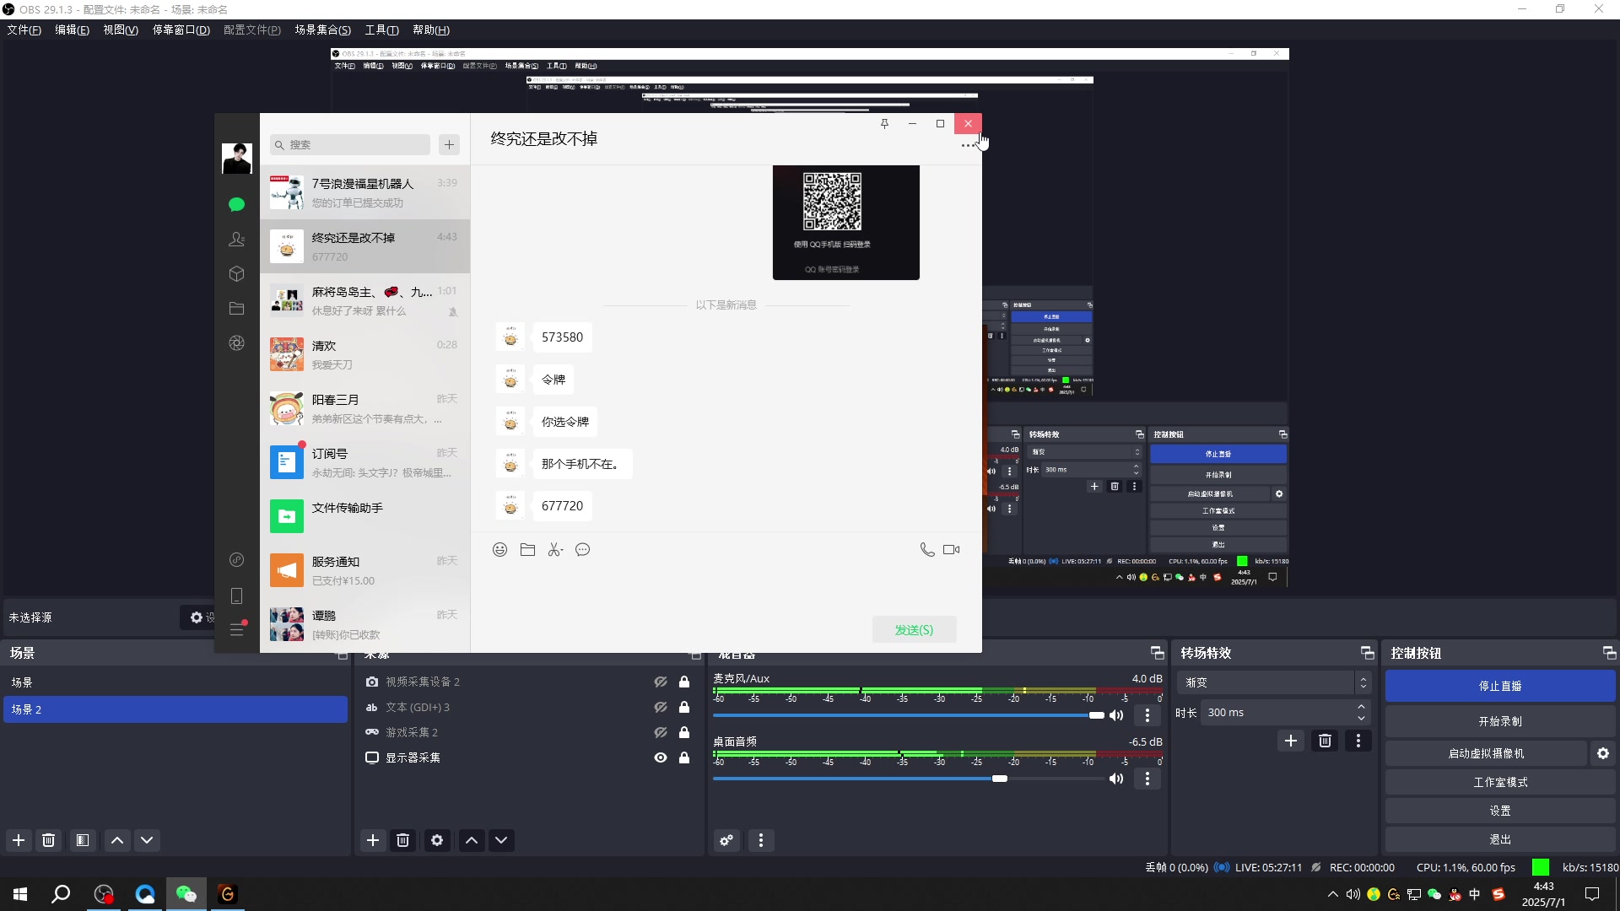This screenshot has width=1620, height=911.
Task: Open 文件(F) menu
Action: click(x=24, y=30)
